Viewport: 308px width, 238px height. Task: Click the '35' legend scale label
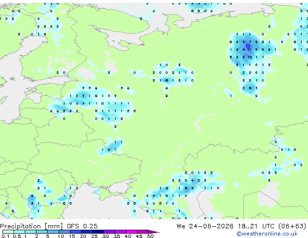point(117,236)
